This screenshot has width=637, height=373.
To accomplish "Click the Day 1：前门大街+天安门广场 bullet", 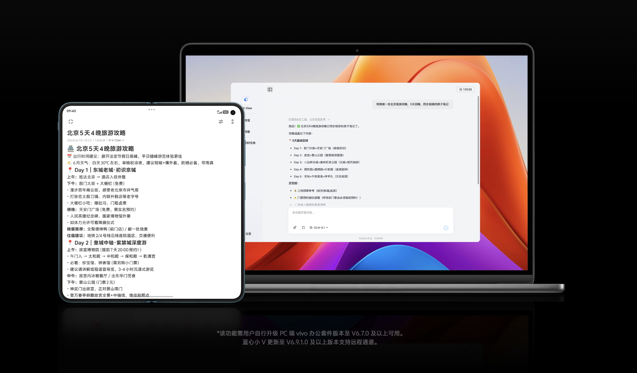I will coord(320,148).
